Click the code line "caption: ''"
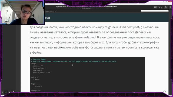This screenshot has width=173, height=97. (38, 66)
